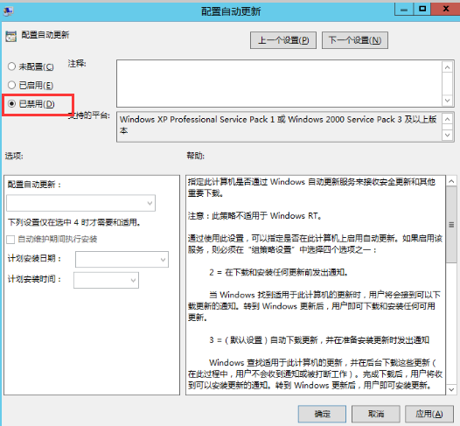Go to 上一个设置(P) button
Screen dimensions: 460x426
coord(283,40)
